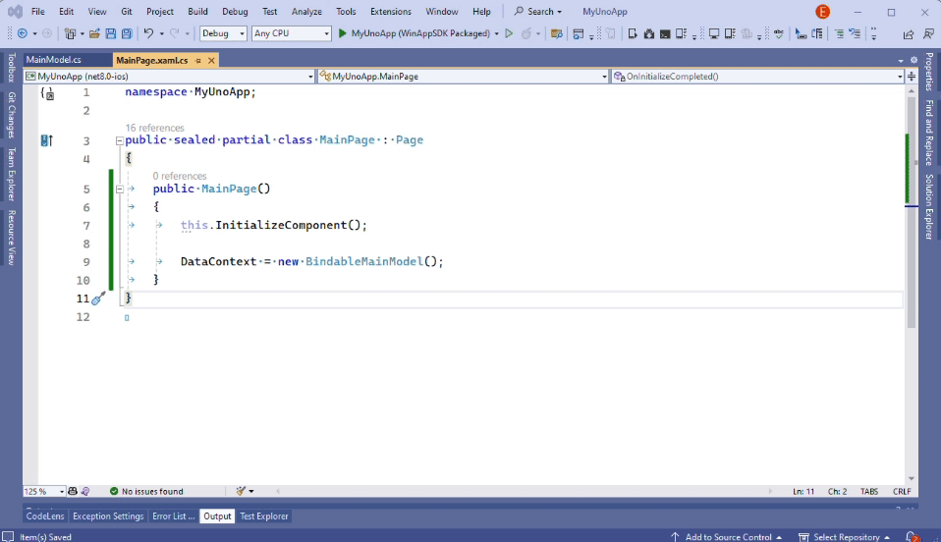Screen dimensions: 941x542
Task: Click the 16 references CodeLens link
Action: pyautogui.click(x=155, y=128)
